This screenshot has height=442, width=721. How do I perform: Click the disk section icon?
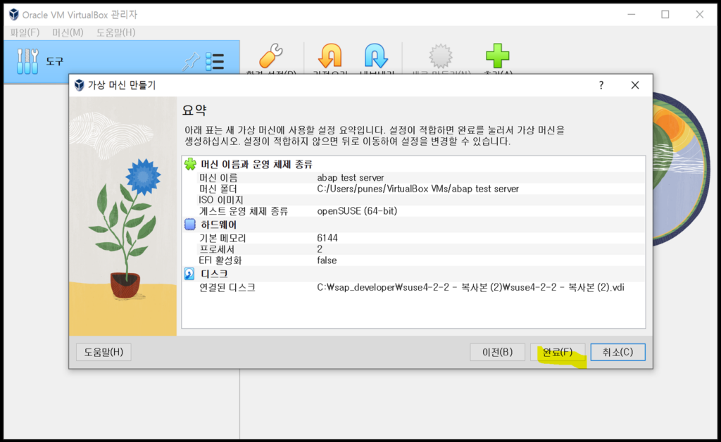click(x=189, y=274)
